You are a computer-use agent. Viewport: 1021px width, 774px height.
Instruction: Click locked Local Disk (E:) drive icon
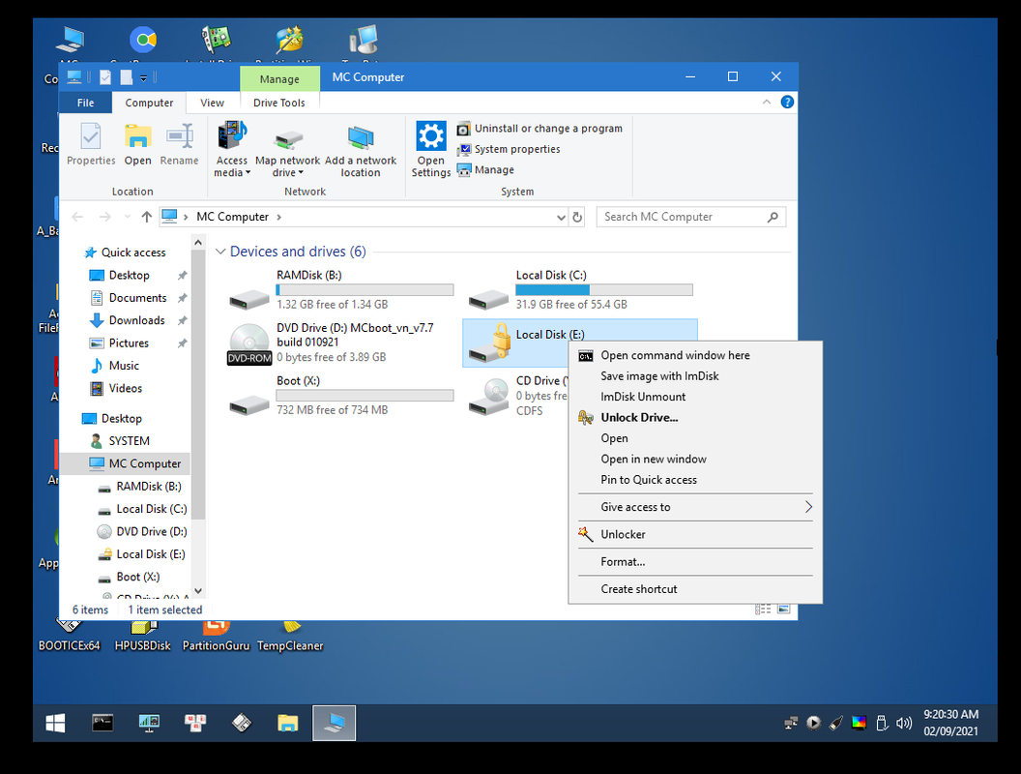click(490, 342)
